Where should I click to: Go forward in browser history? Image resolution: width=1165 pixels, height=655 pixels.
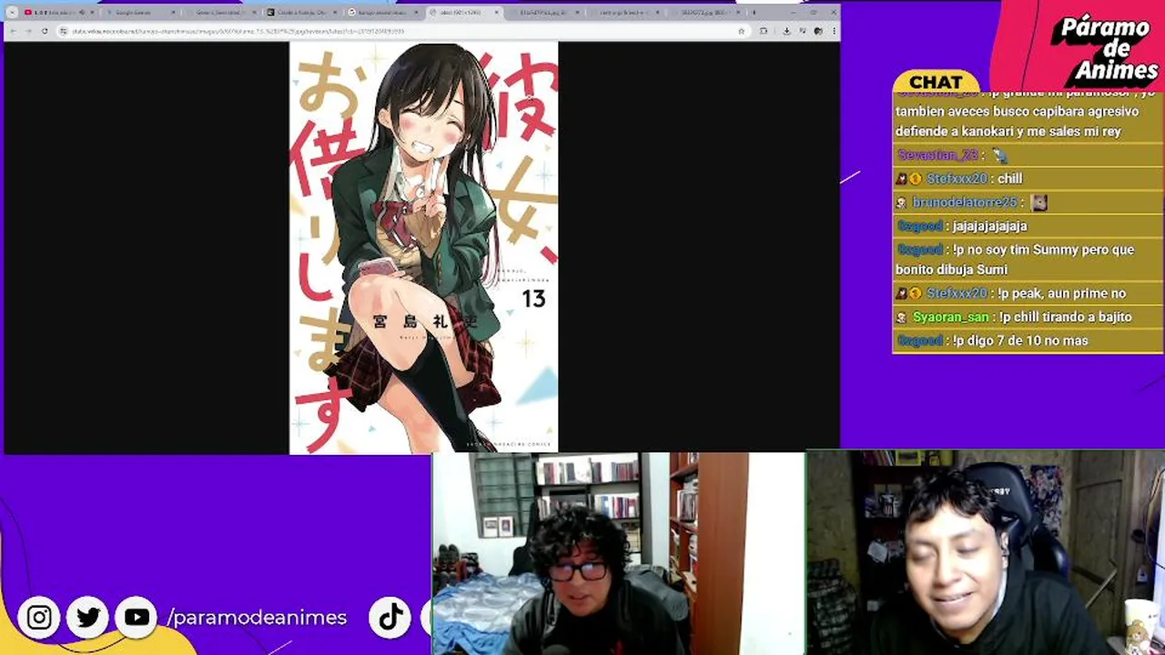tap(28, 31)
